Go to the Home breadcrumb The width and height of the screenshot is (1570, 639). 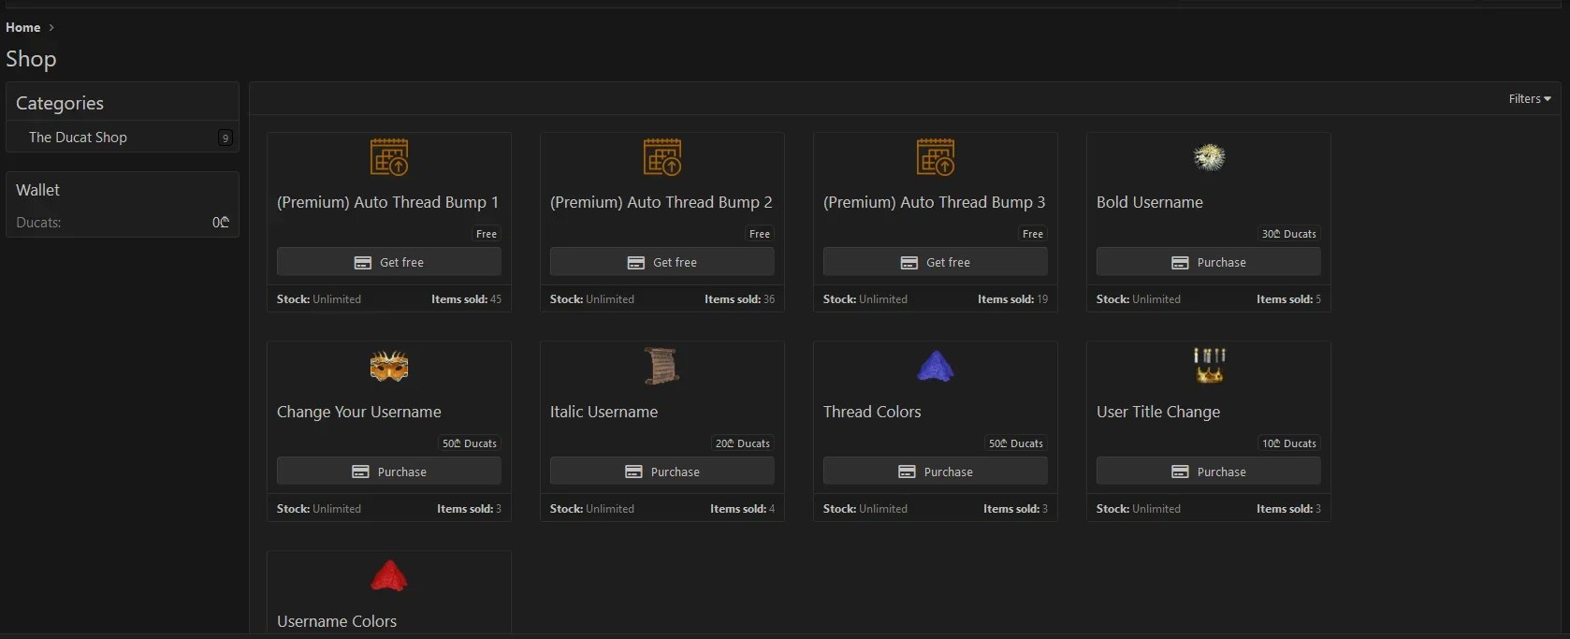point(23,28)
